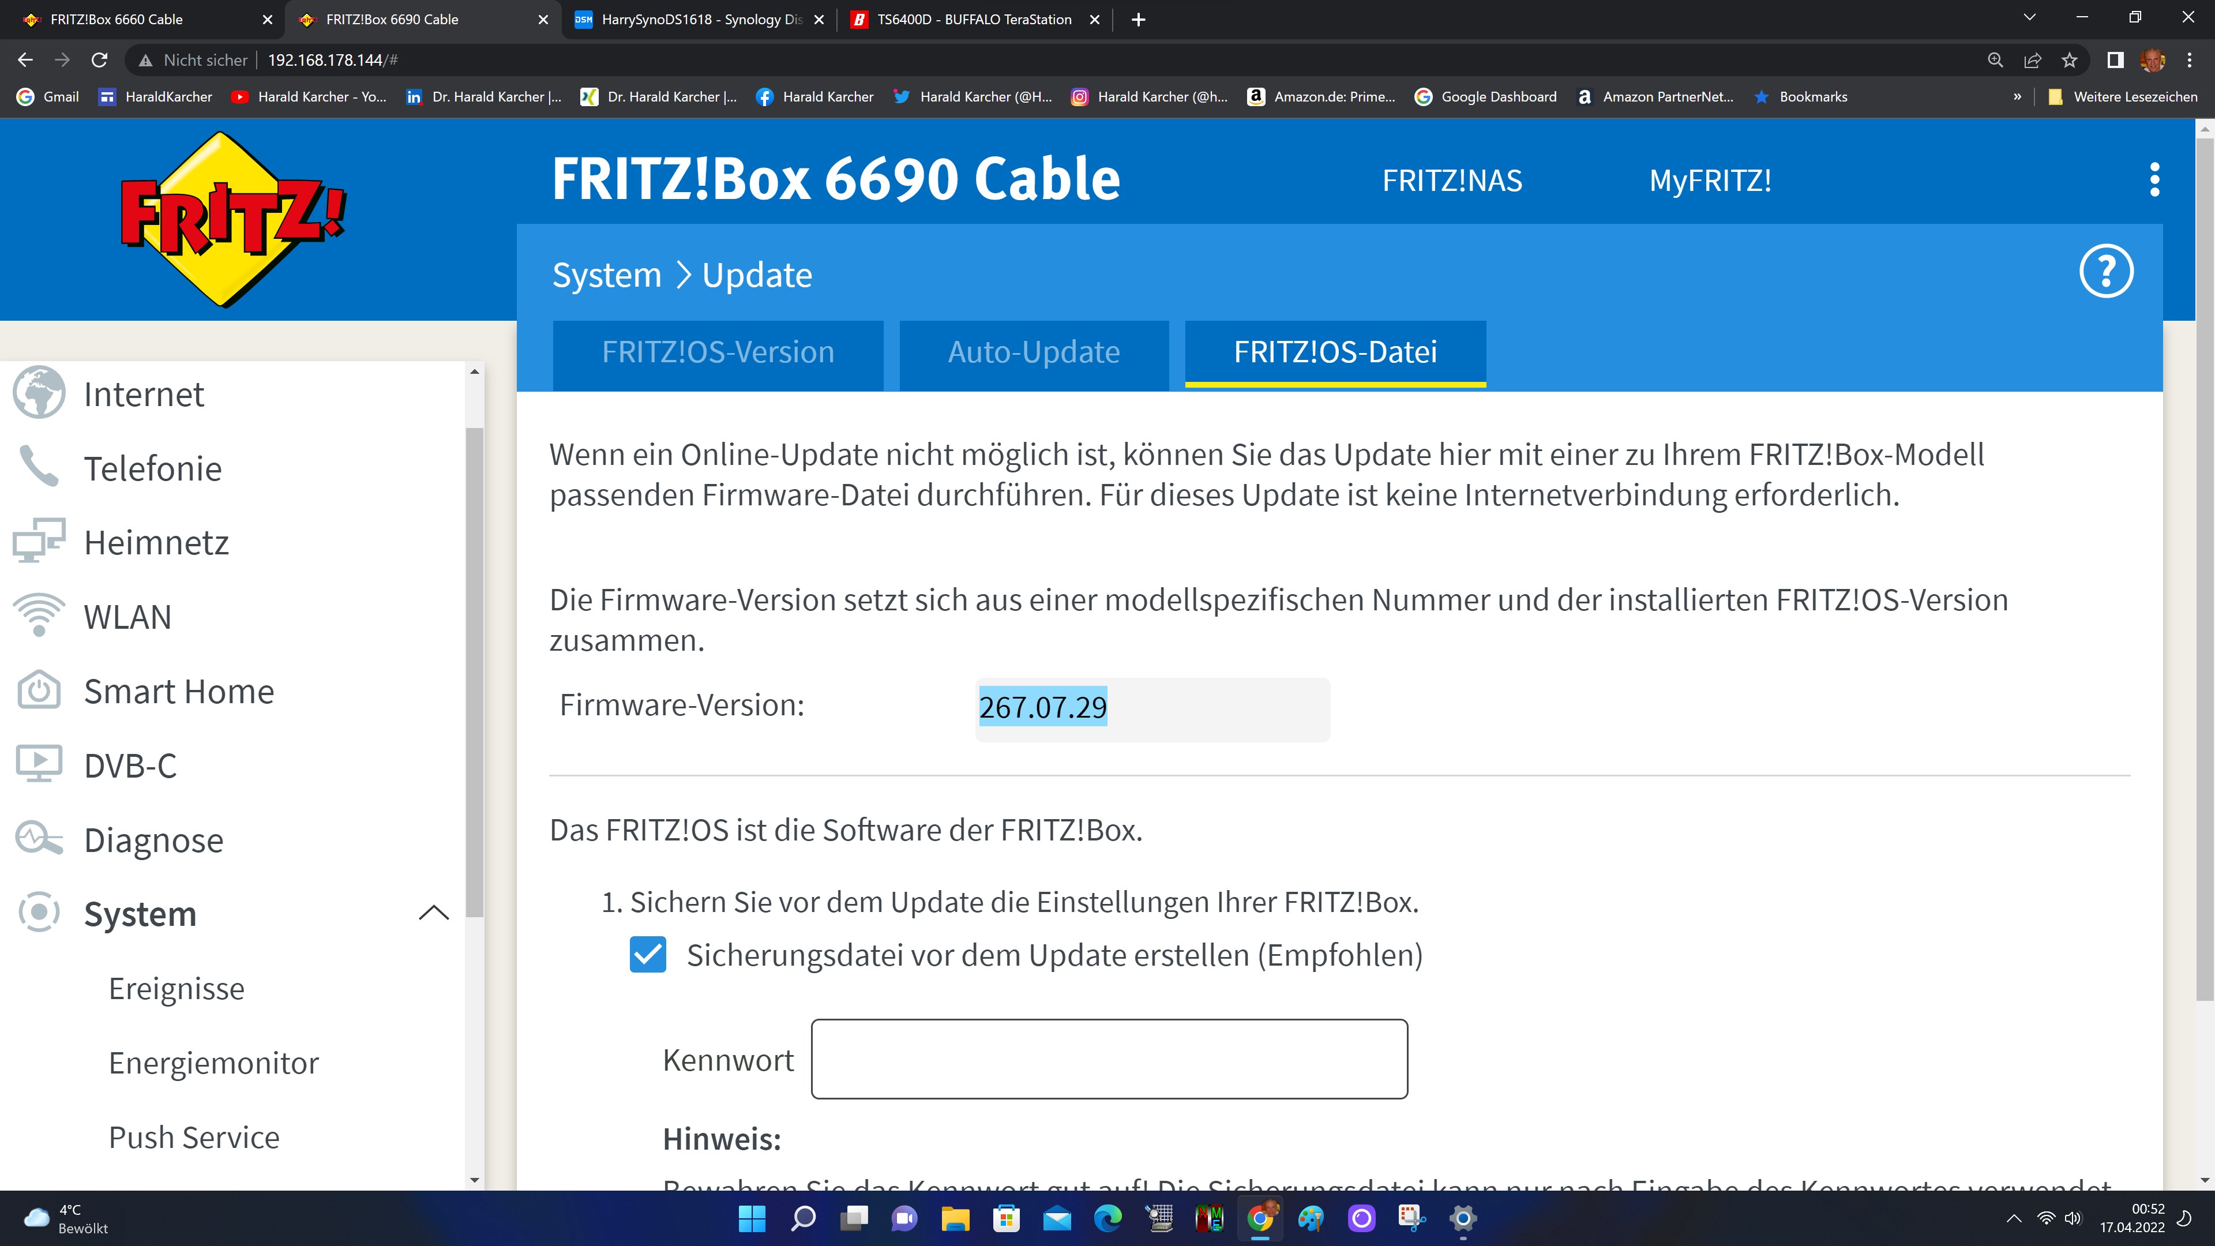This screenshot has height=1246, width=2215.
Task: Expand the hidden bookmarks overflow arrow
Action: point(2017,97)
